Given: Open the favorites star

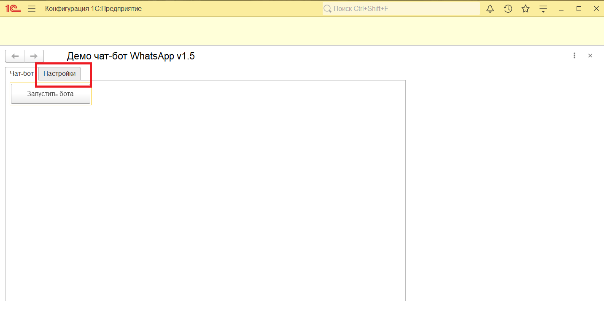Looking at the screenshot, I should [x=526, y=8].
